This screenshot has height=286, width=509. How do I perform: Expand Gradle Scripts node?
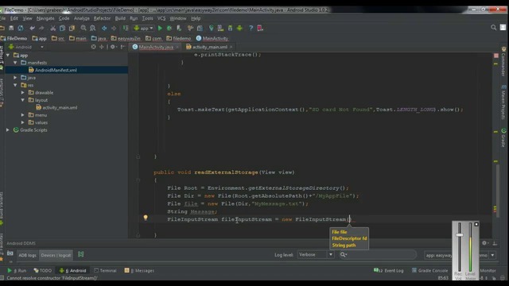pyautogui.click(x=8, y=129)
